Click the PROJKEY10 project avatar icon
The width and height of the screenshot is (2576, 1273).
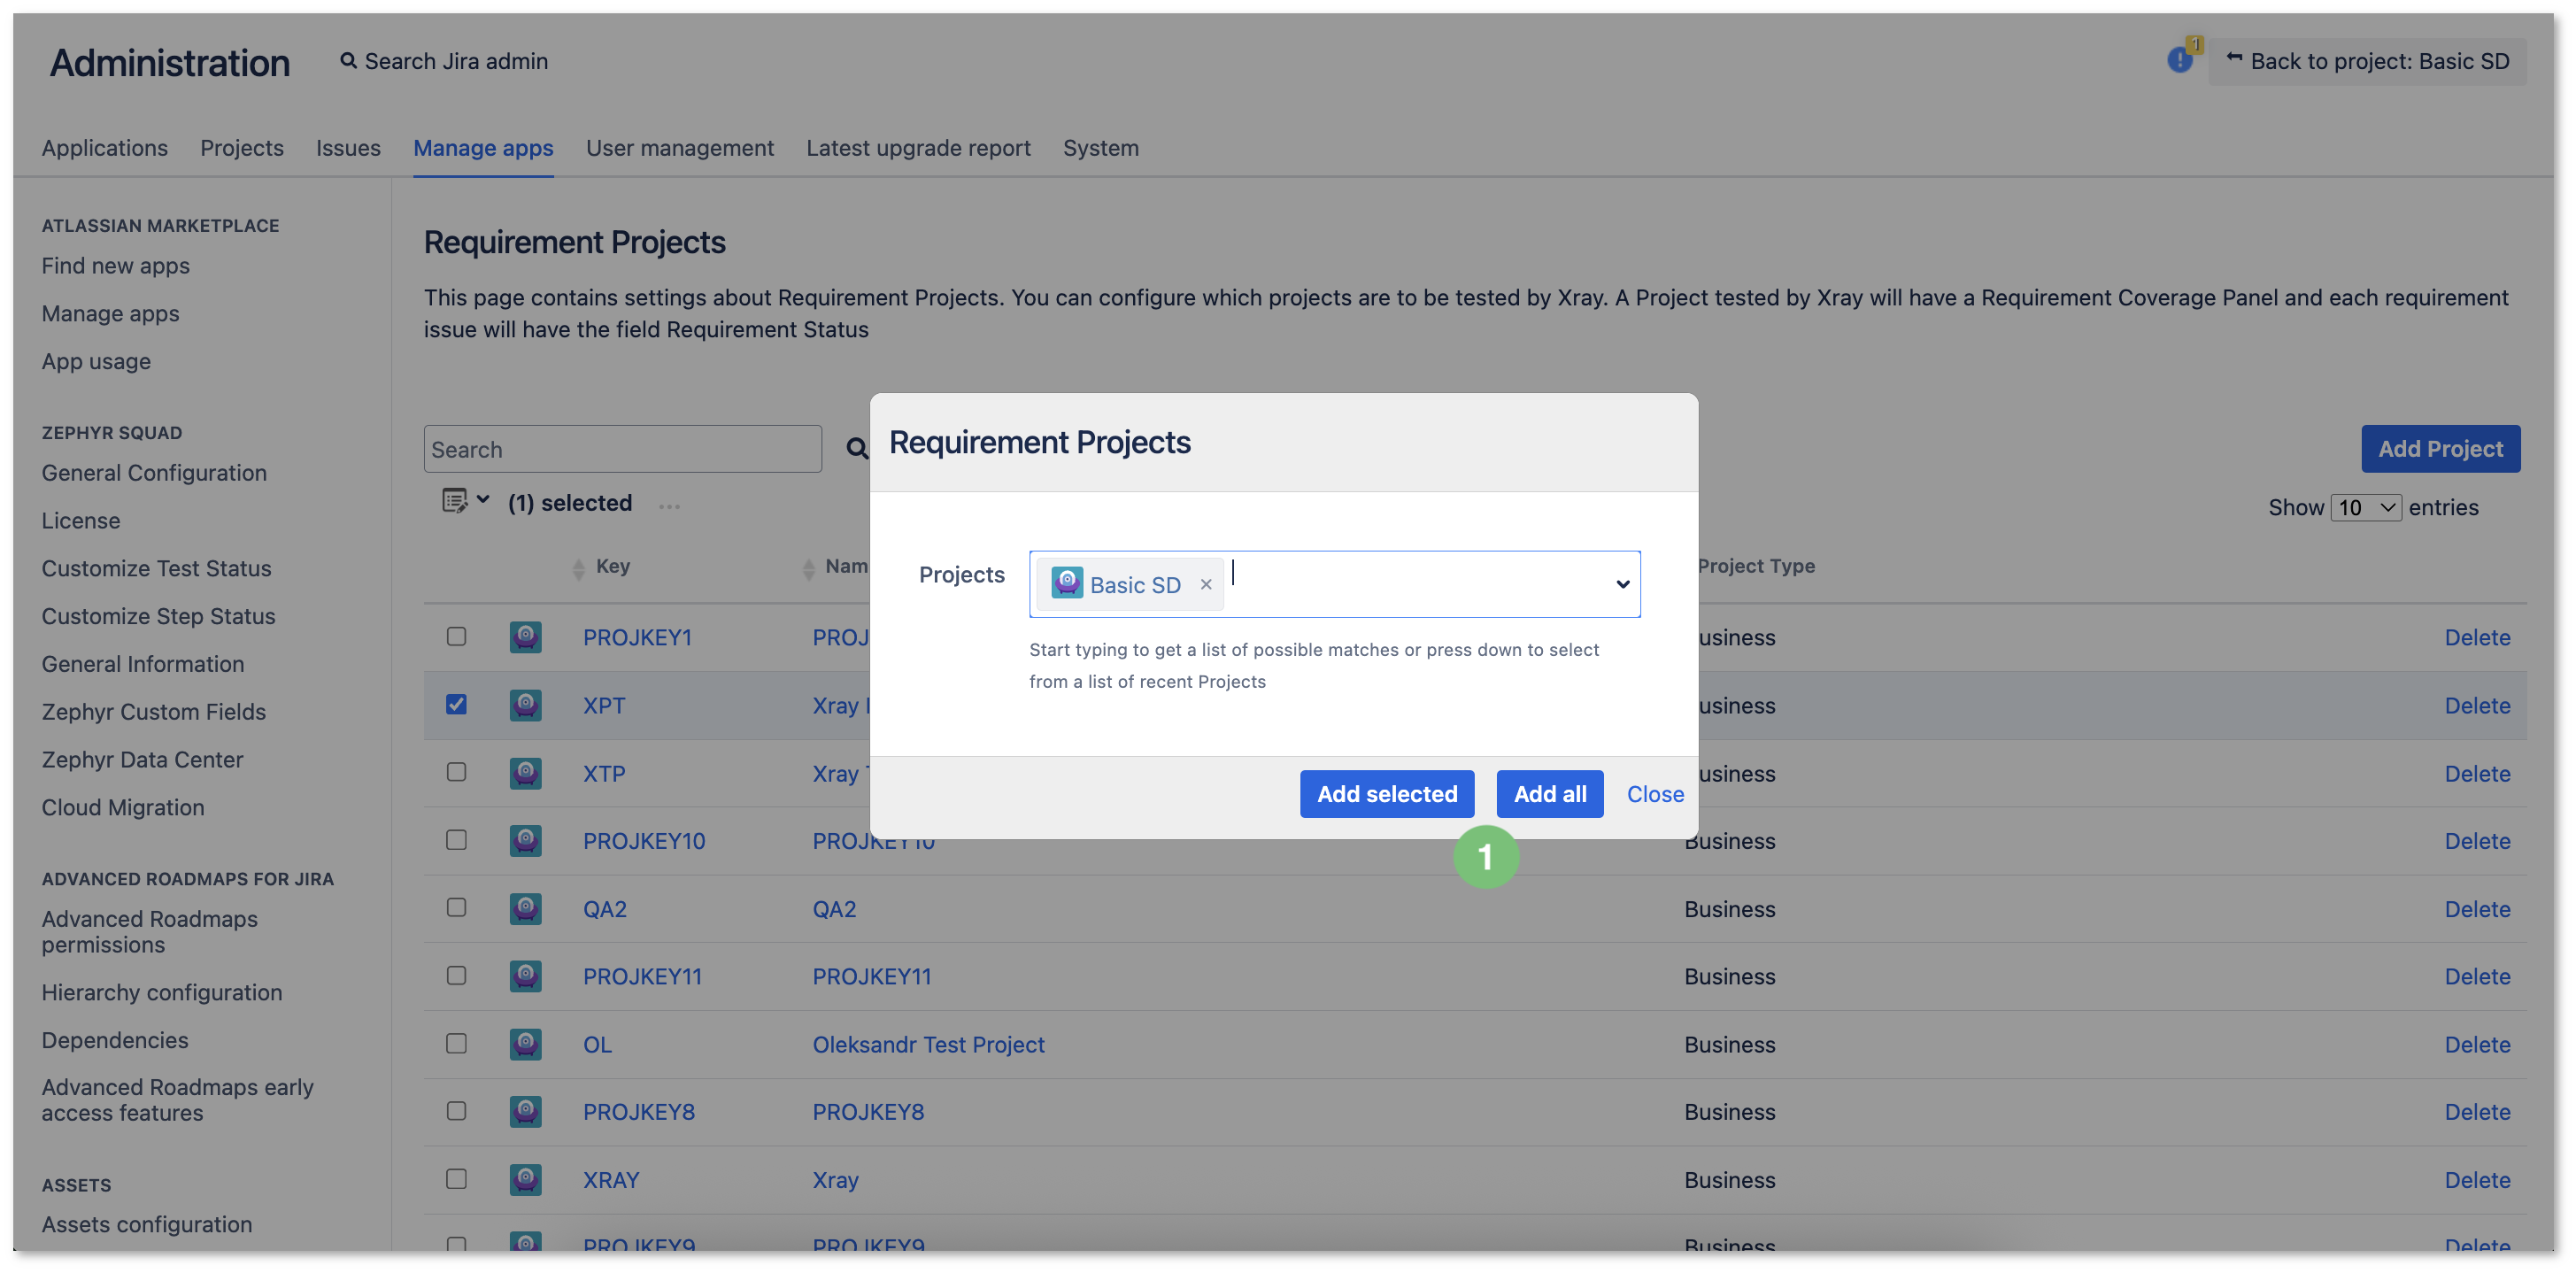[x=525, y=841]
